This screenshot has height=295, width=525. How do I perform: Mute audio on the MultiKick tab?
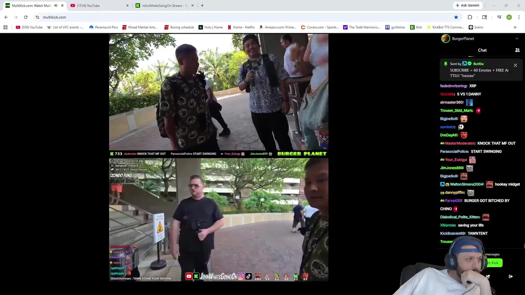coord(56,5)
